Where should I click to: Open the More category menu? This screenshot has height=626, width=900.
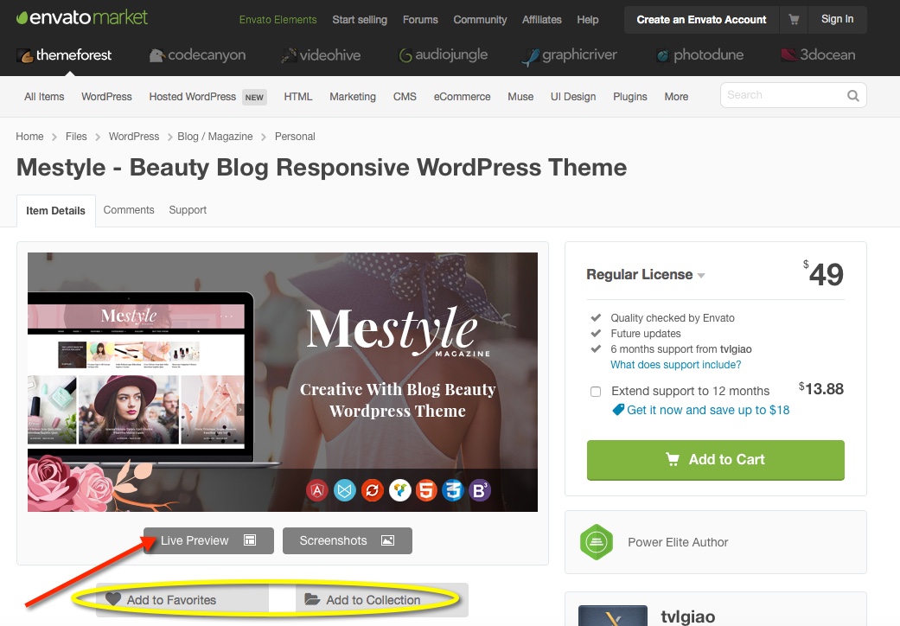[x=676, y=97]
